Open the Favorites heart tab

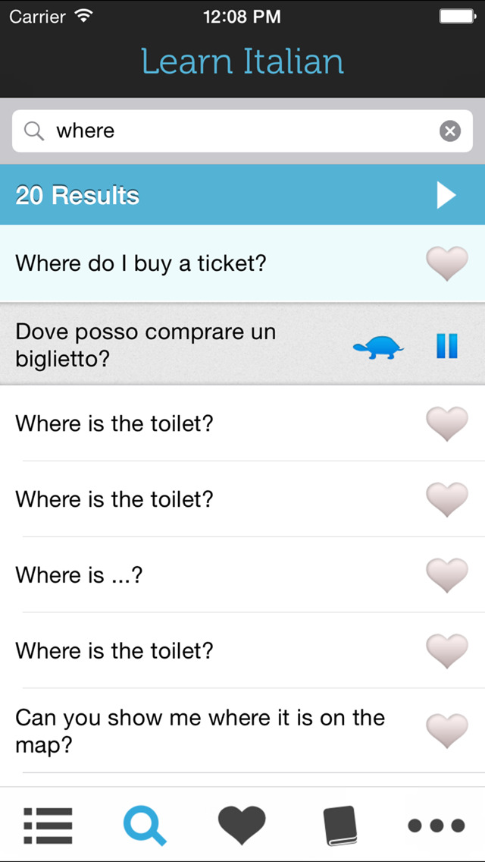242,825
